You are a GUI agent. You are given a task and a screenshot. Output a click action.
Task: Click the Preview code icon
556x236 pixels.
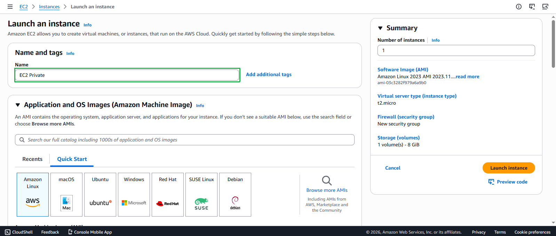coord(491,182)
